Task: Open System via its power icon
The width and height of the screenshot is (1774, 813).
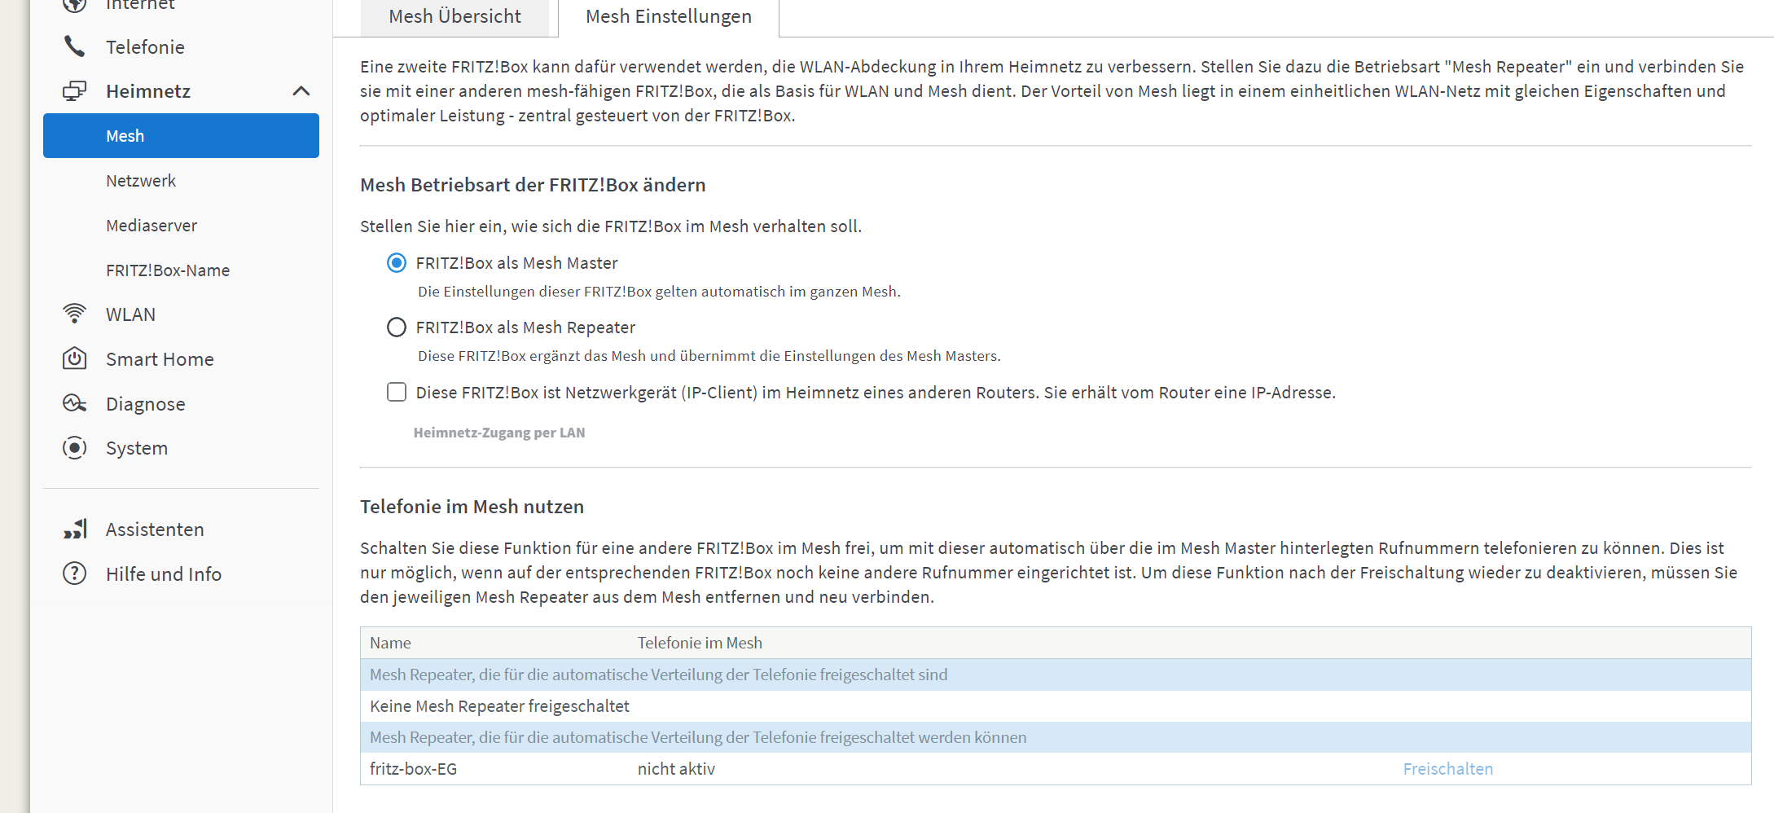Action: 74,447
